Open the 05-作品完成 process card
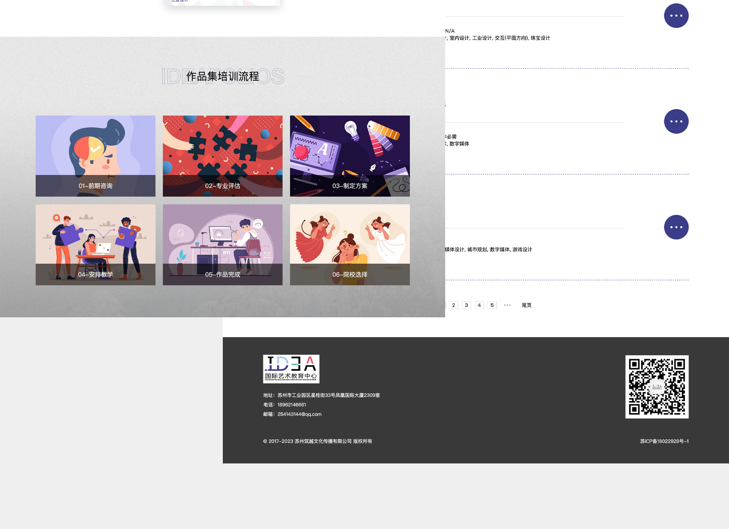 point(222,244)
